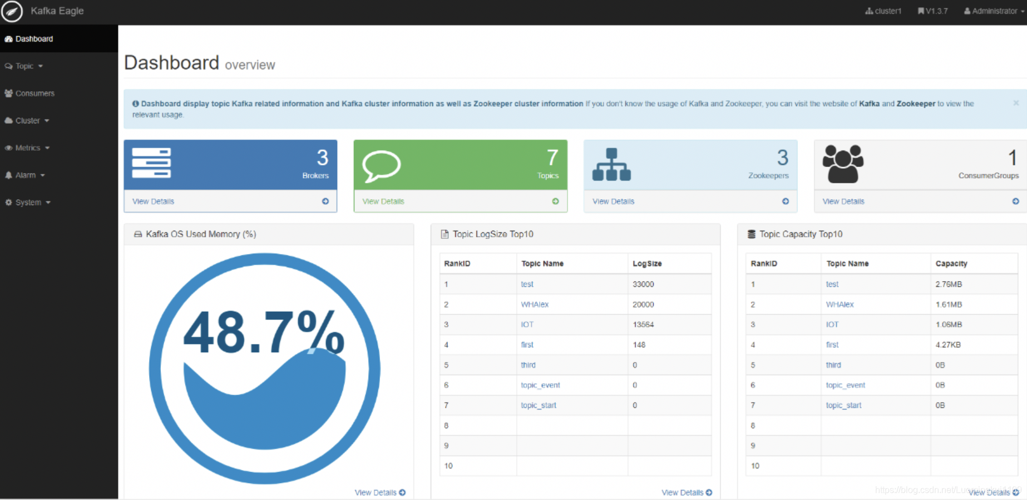Open topic first in Capacity table

coord(832,345)
